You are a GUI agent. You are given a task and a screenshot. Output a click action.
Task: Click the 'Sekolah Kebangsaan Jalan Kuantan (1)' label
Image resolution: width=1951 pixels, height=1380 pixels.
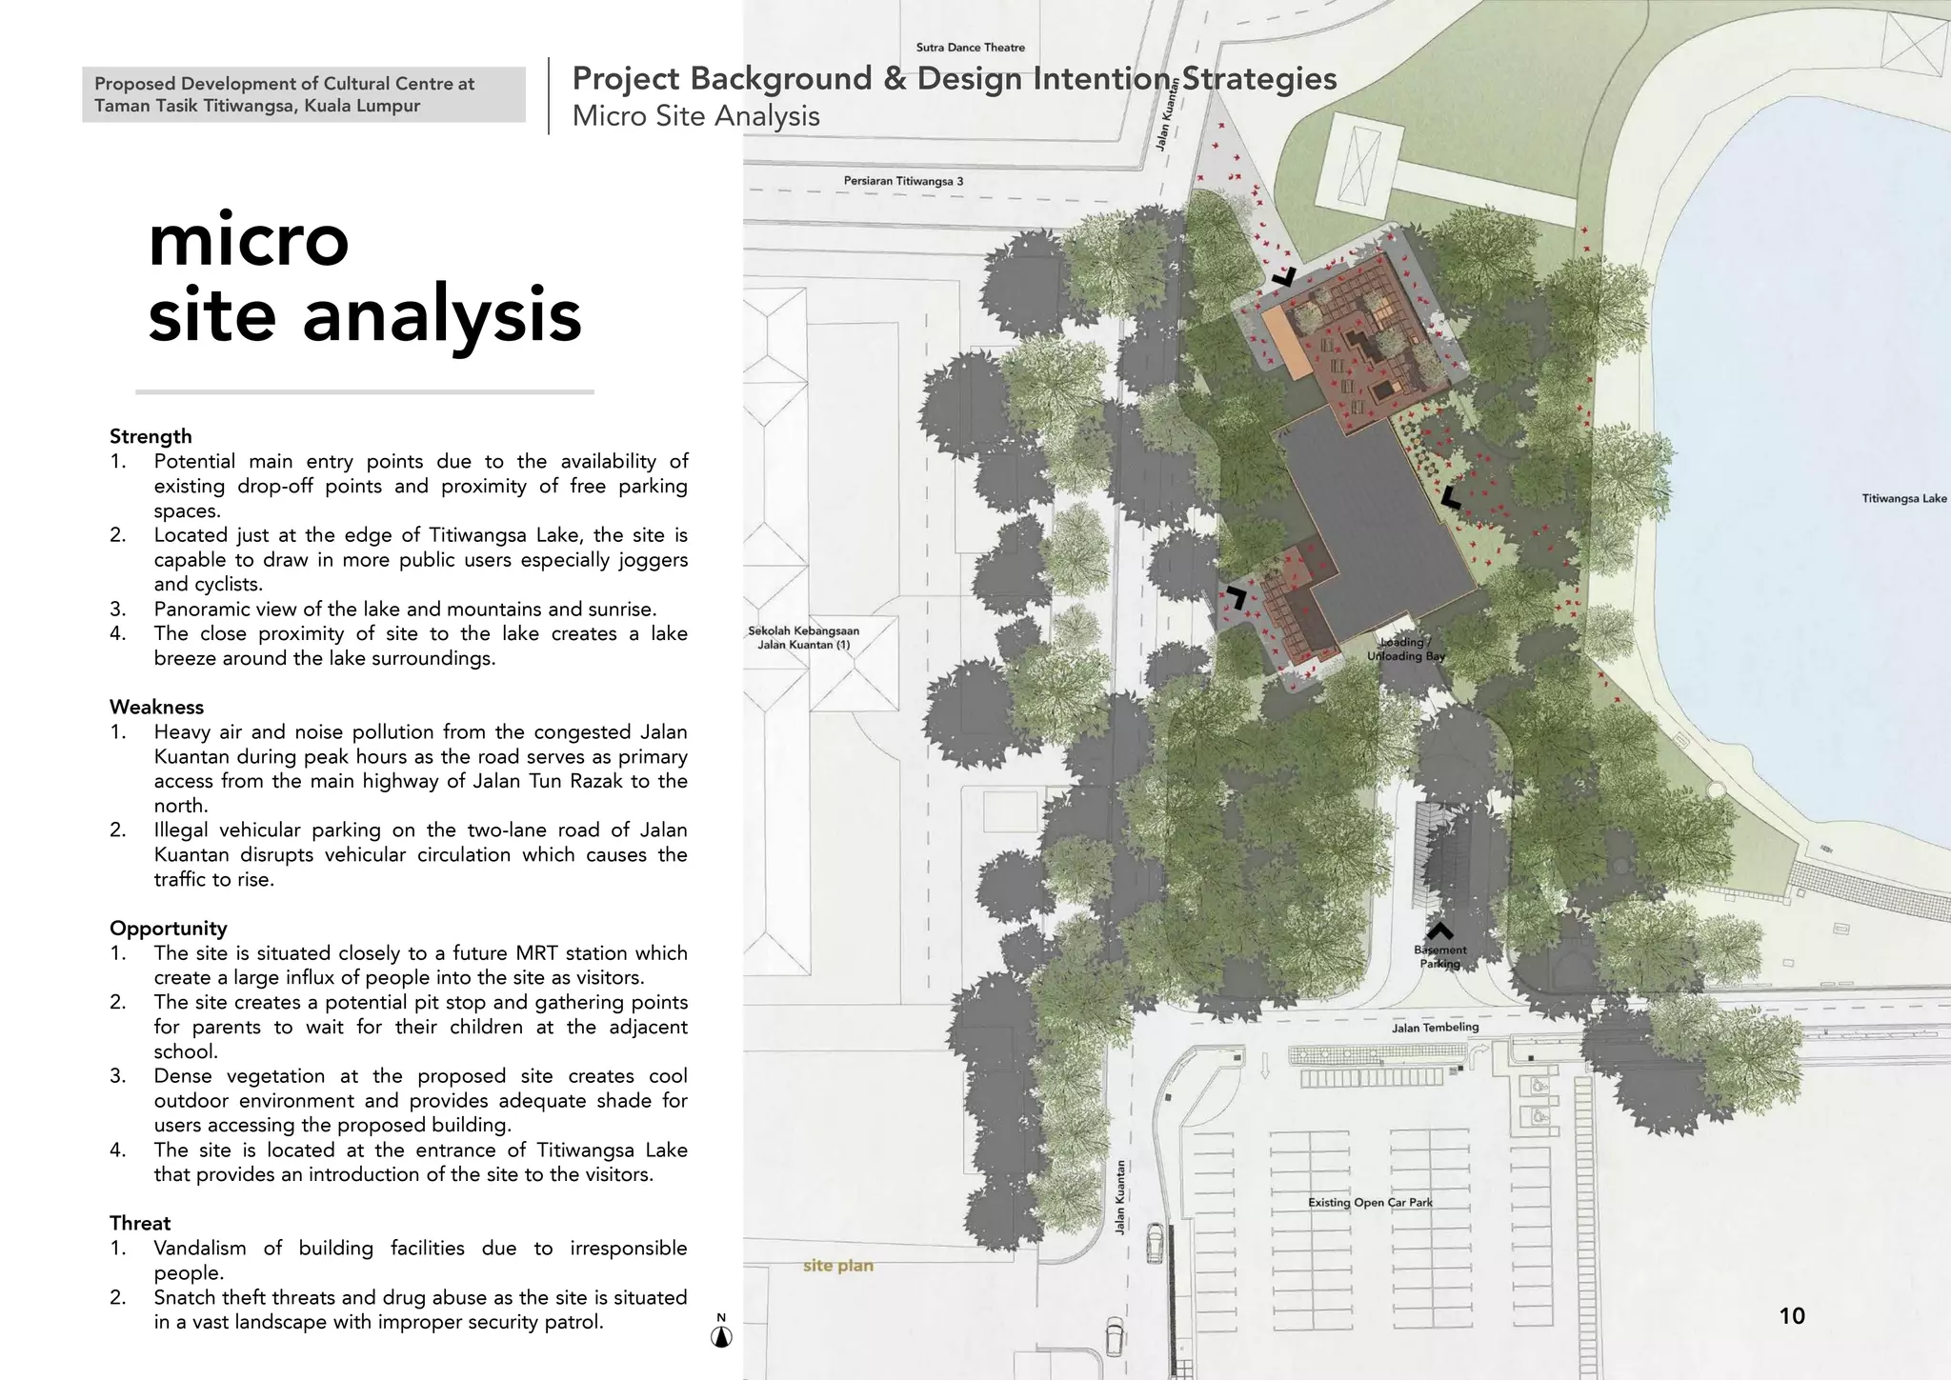coord(804,638)
